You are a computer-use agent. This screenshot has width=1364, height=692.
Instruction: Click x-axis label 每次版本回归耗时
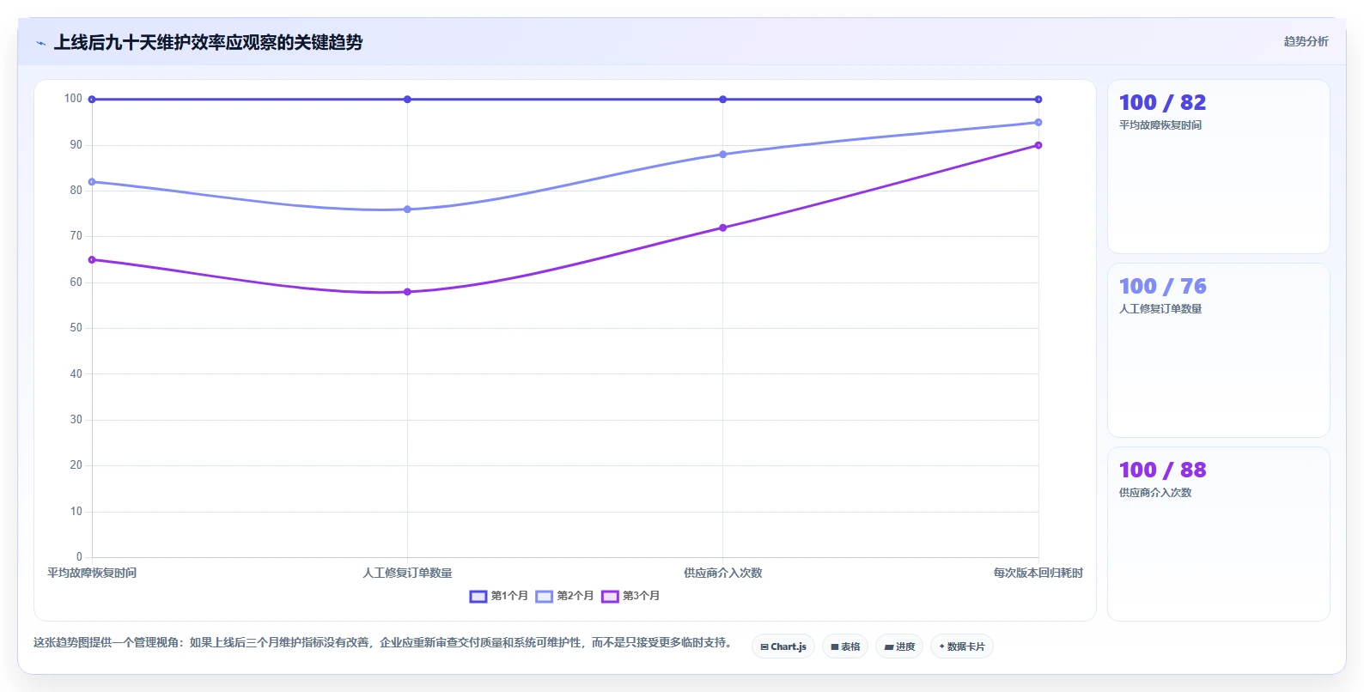point(1038,573)
